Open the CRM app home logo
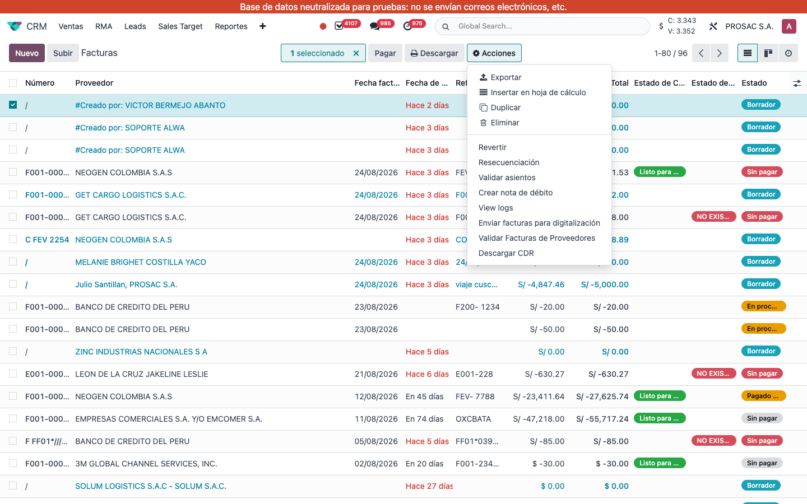Viewport: 807px width, 504px height. 15,26
